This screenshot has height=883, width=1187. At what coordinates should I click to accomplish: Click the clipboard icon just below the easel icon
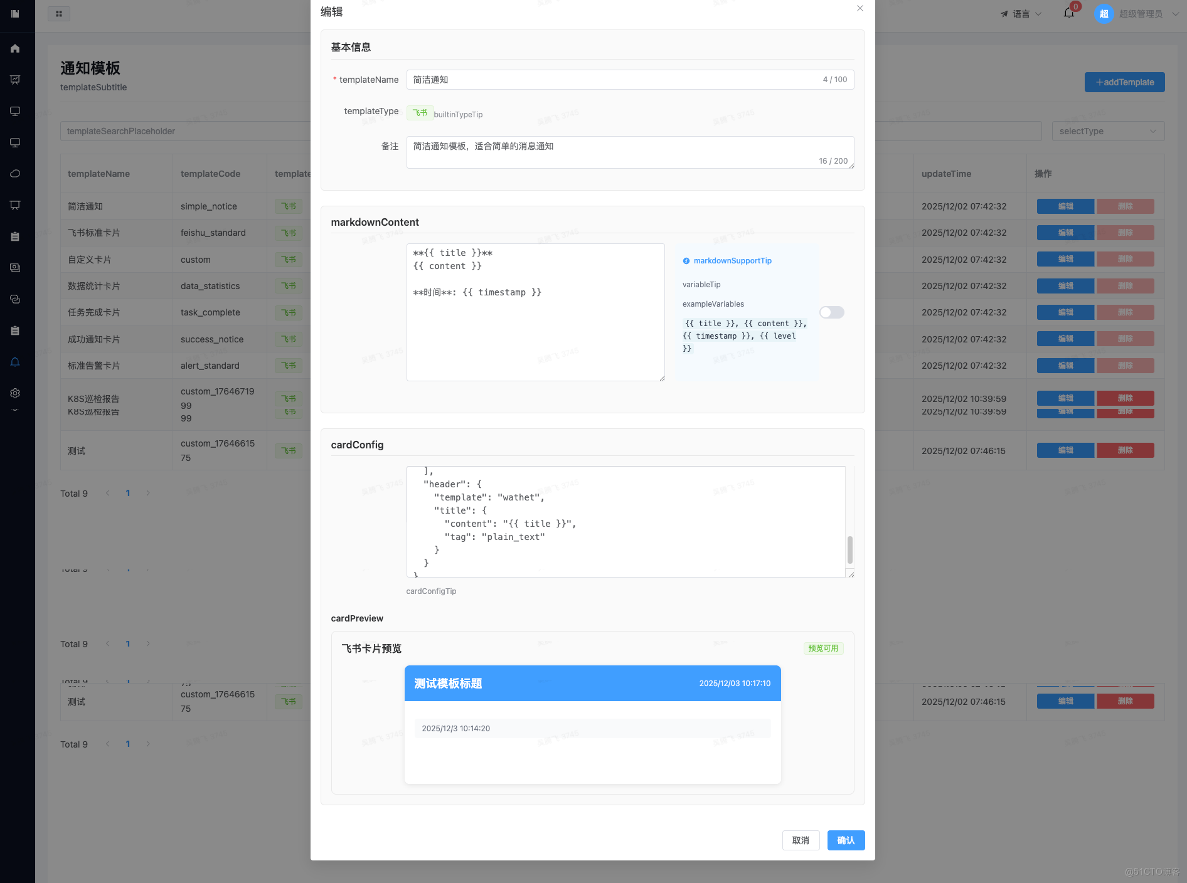[15, 236]
